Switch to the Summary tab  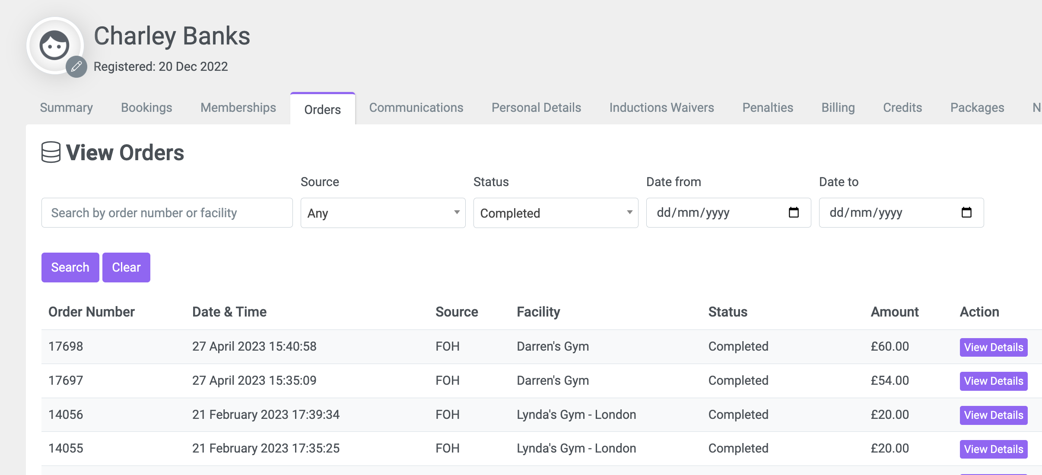[67, 108]
